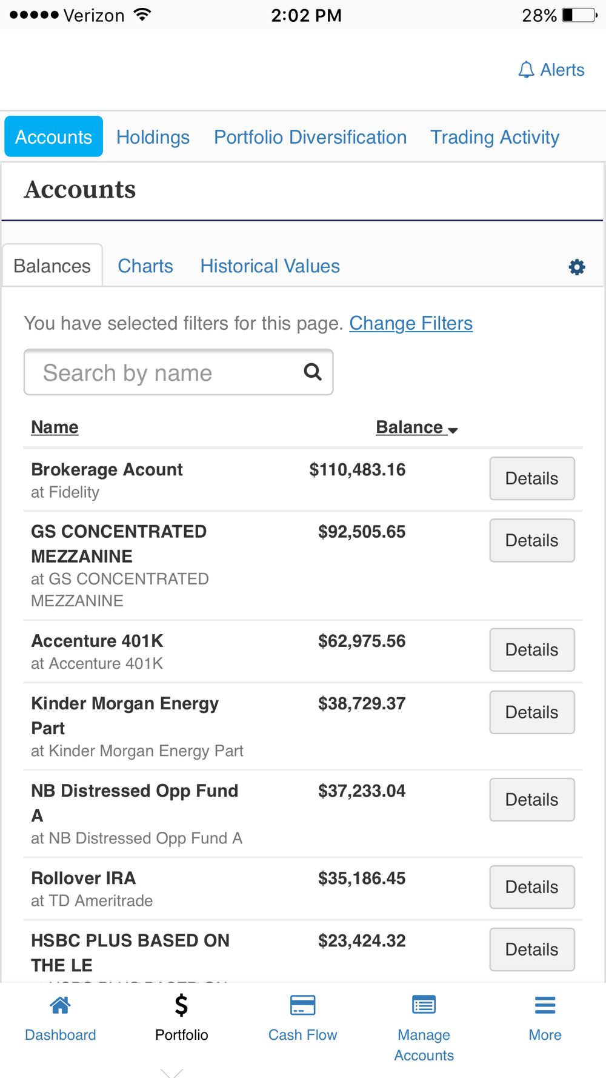Image resolution: width=606 pixels, height=1078 pixels.
Task: Open the Trading Activity tab
Action: (x=494, y=137)
